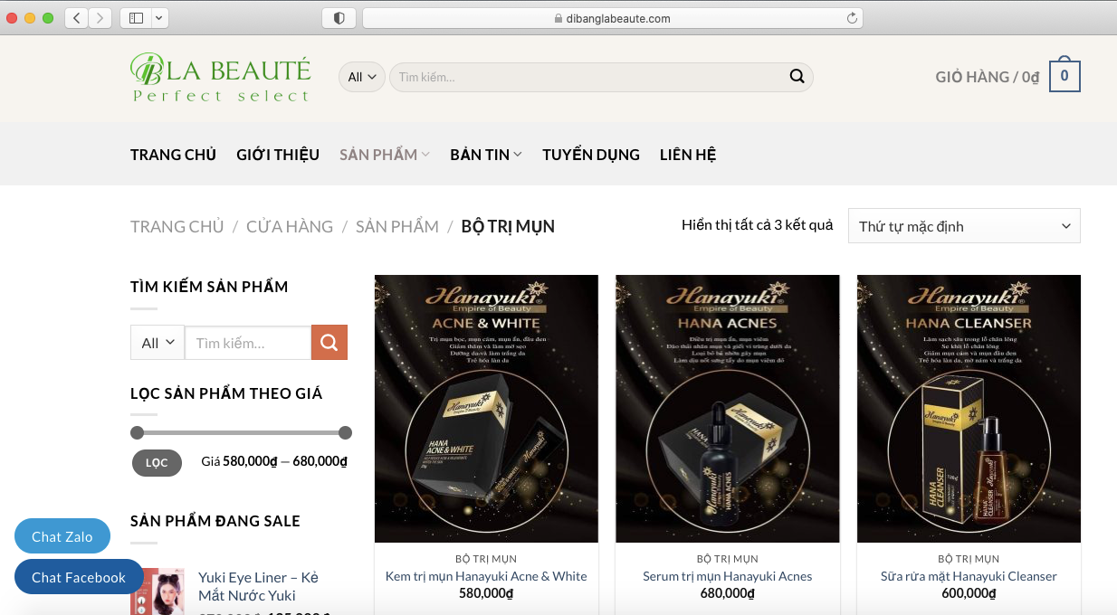Click the LỌC filter button
The width and height of the screenshot is (1117, 615).
click(157, 462)
